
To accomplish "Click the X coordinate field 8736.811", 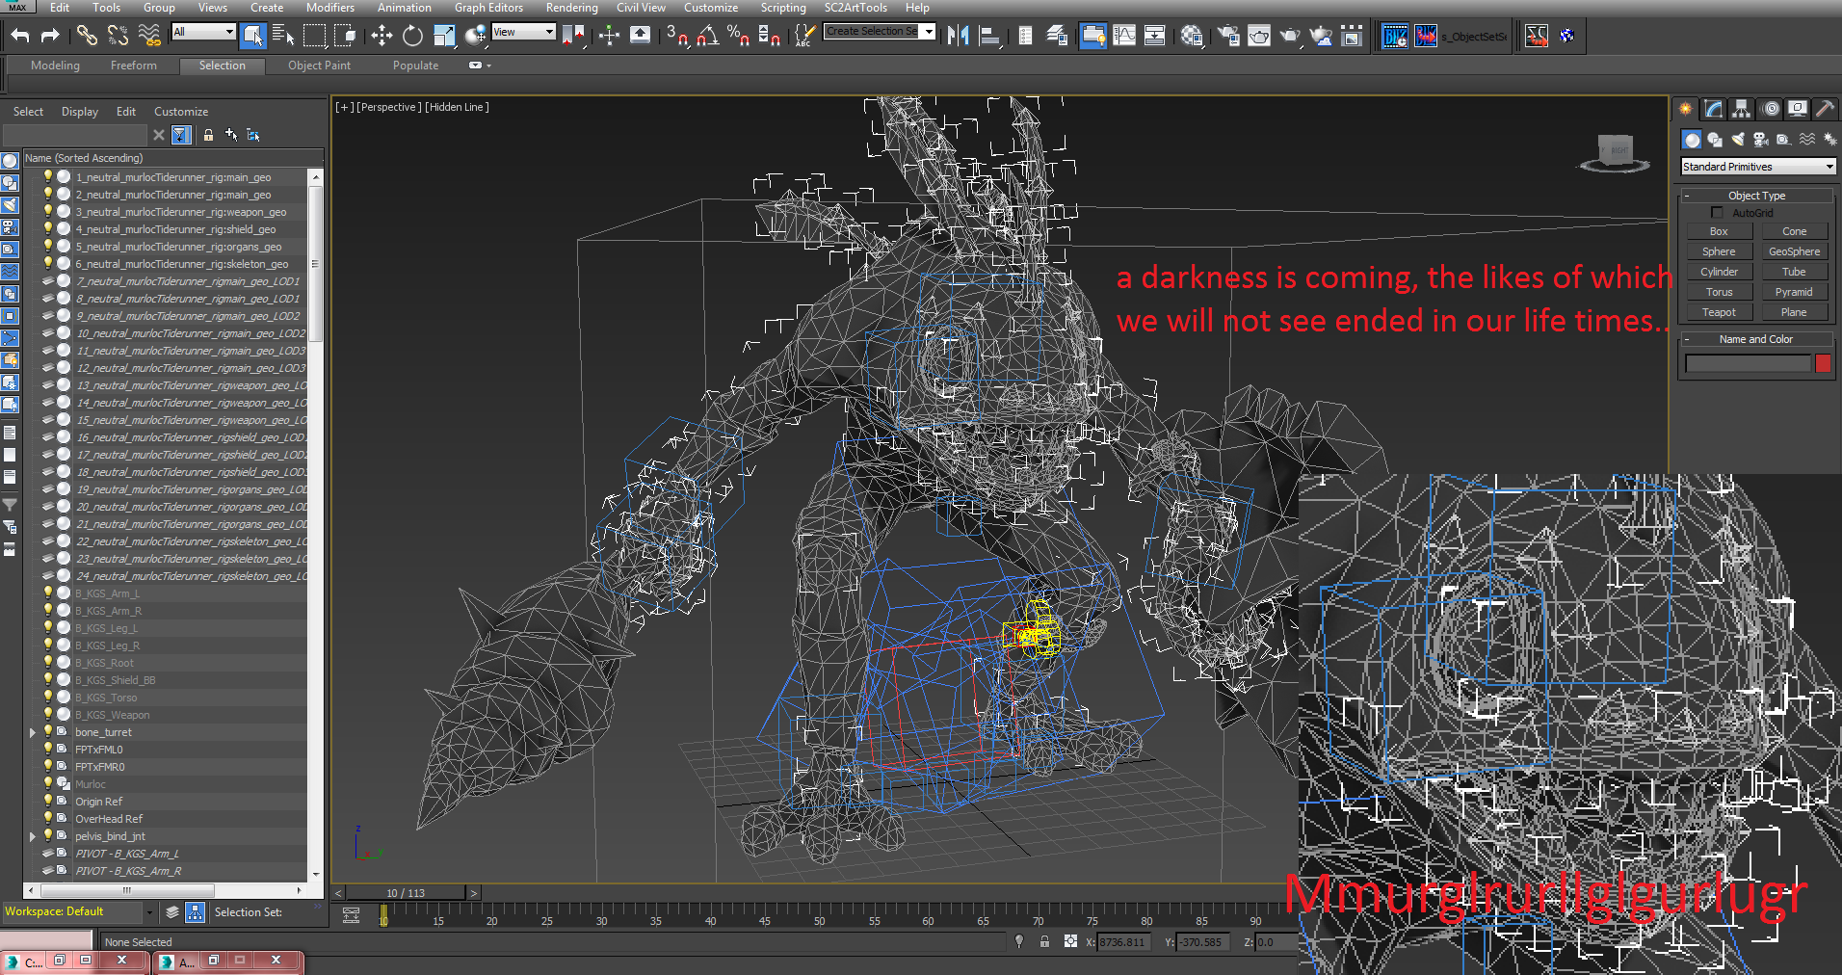I will 1125,942.
